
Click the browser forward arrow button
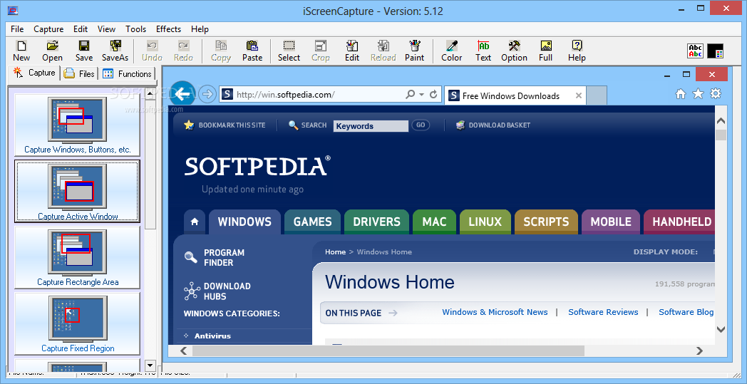pos(207,94)
